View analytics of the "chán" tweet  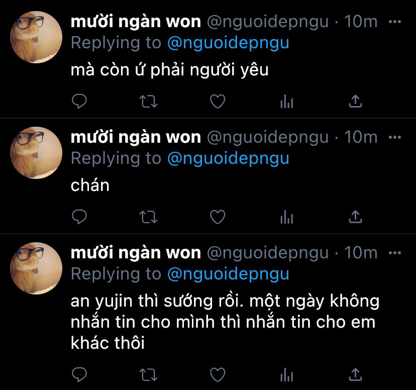(286, 217)
